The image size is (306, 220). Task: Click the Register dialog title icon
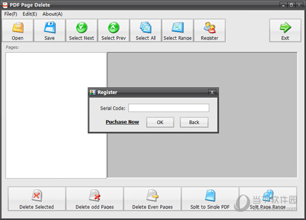(x=93, y=92)
